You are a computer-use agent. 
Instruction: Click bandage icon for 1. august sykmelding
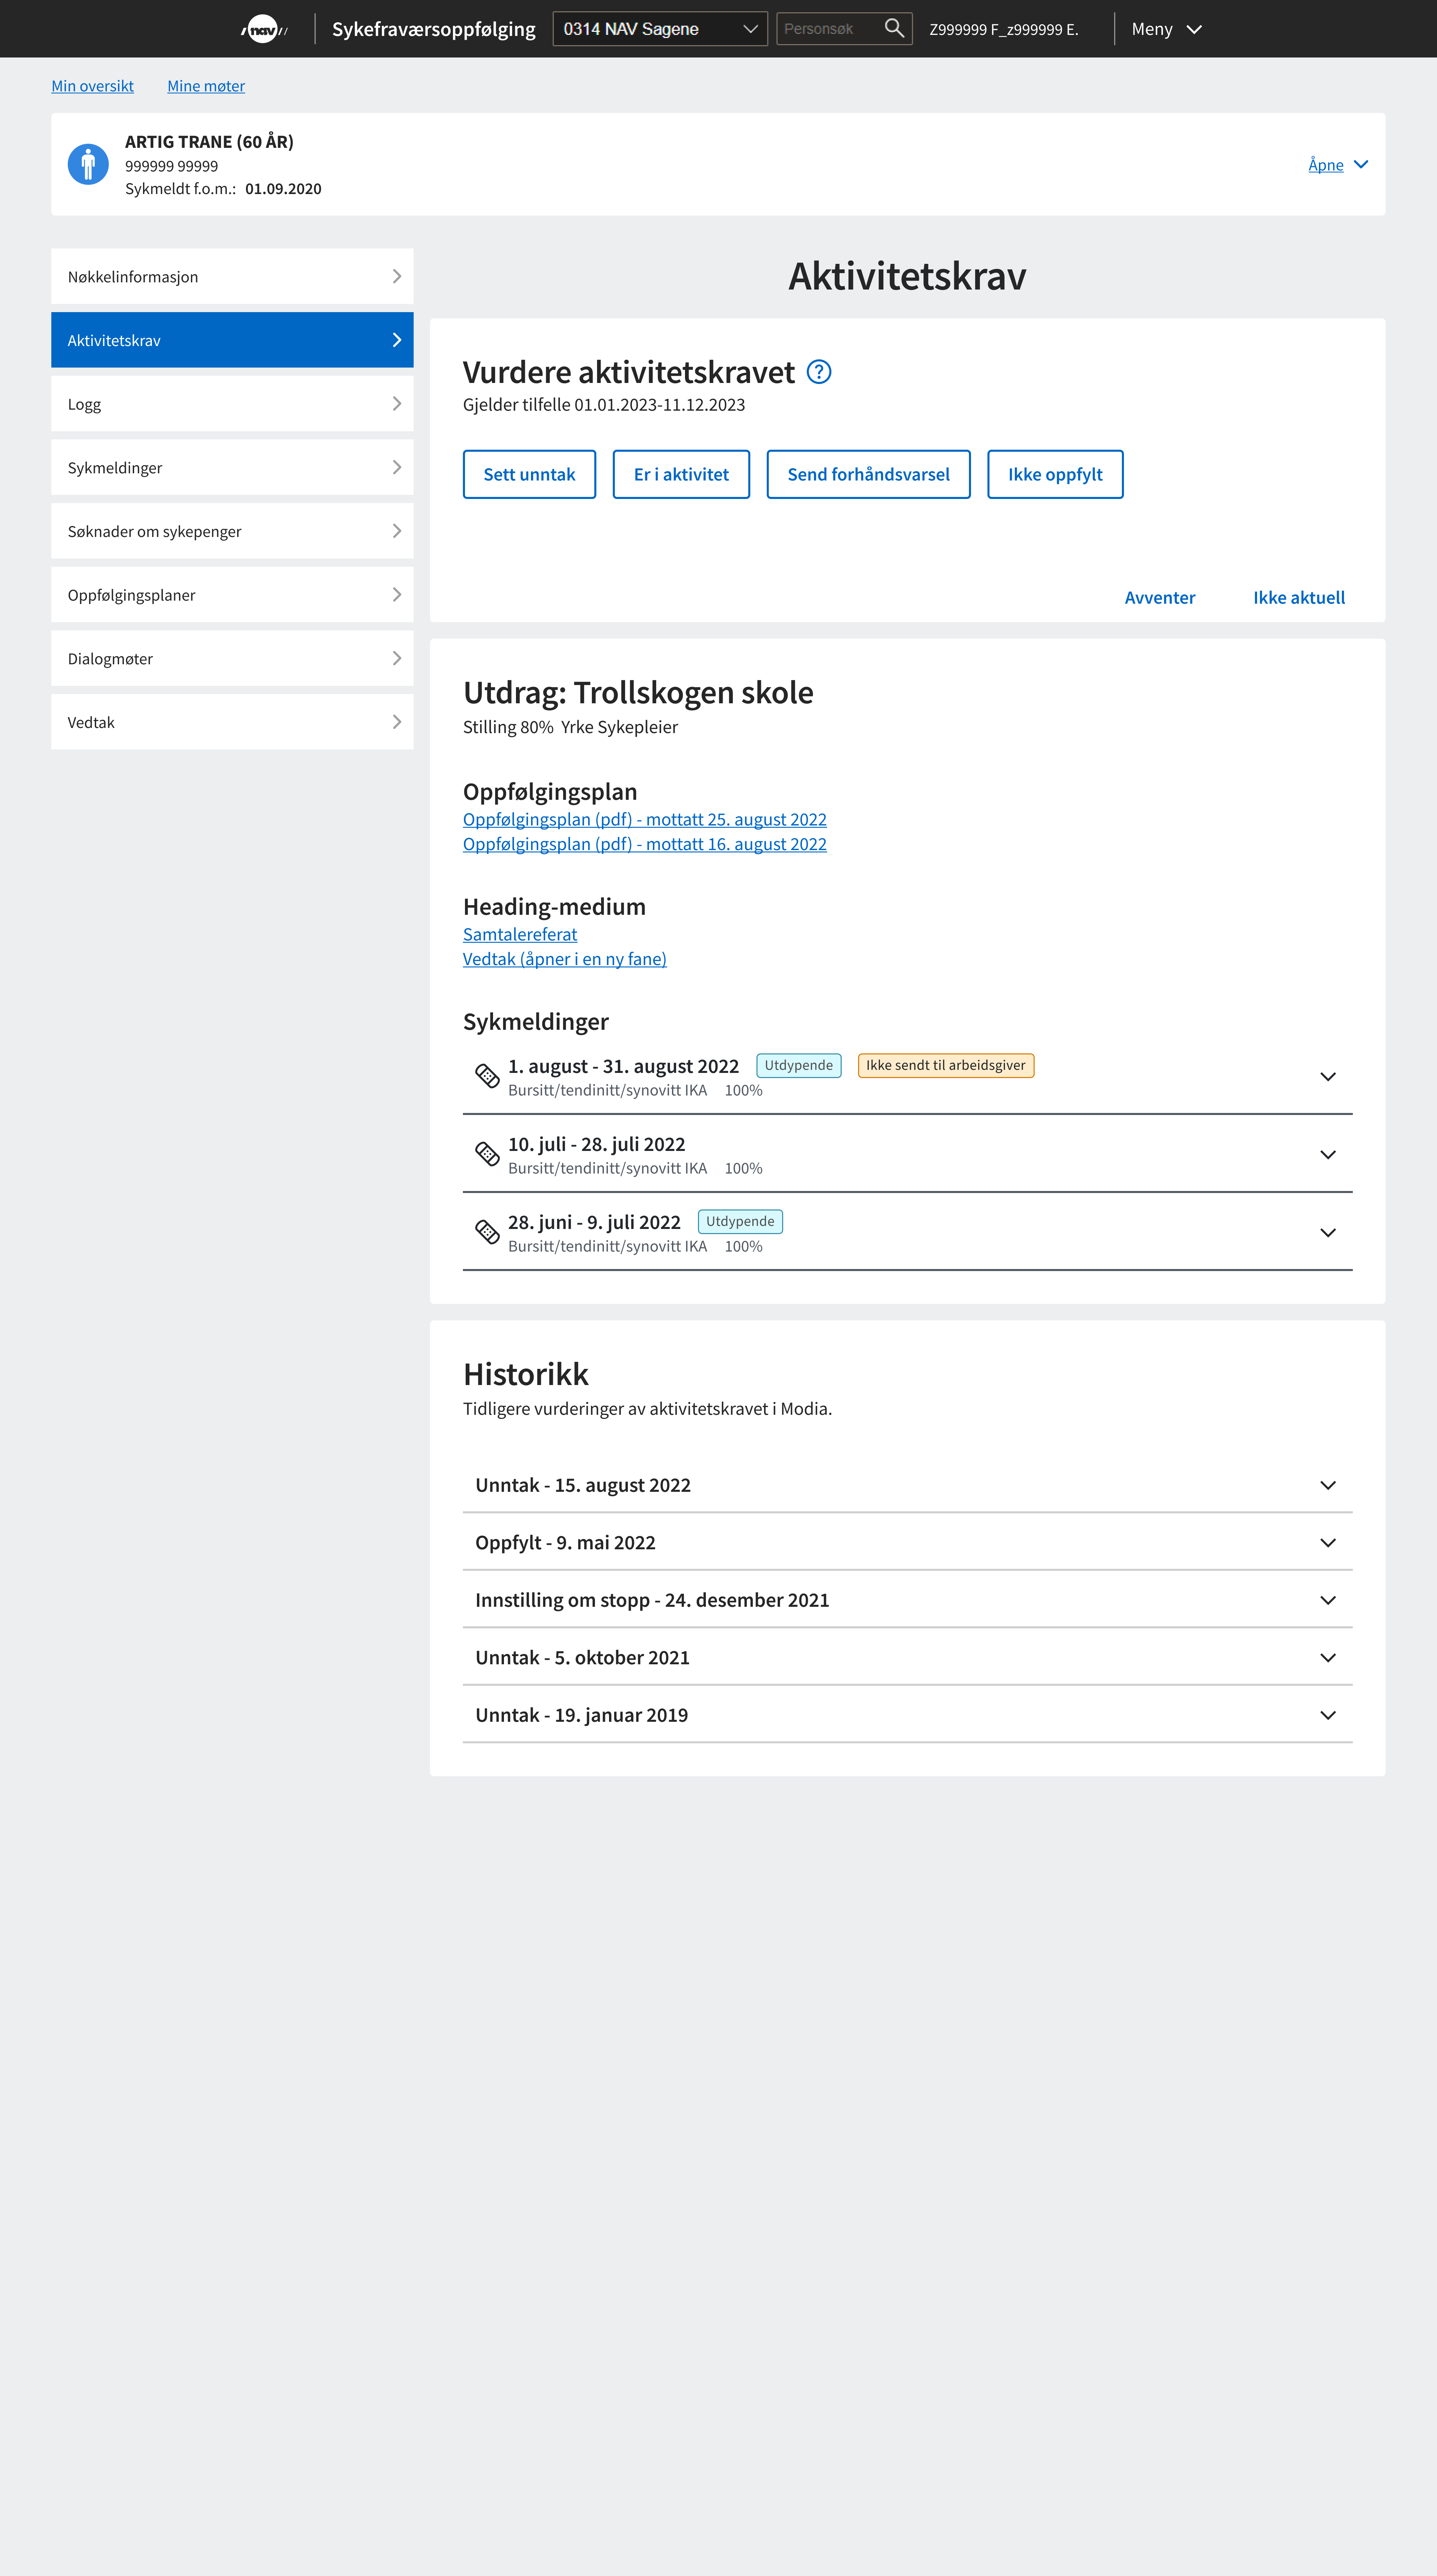coord(487,1076)
